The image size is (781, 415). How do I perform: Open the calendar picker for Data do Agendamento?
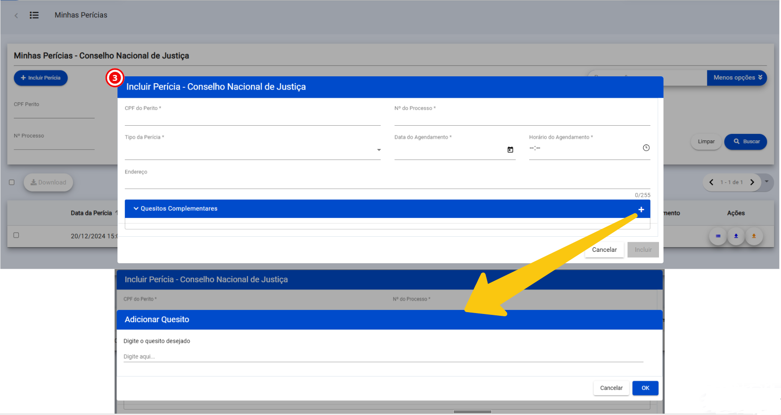(x=510, y=150)
